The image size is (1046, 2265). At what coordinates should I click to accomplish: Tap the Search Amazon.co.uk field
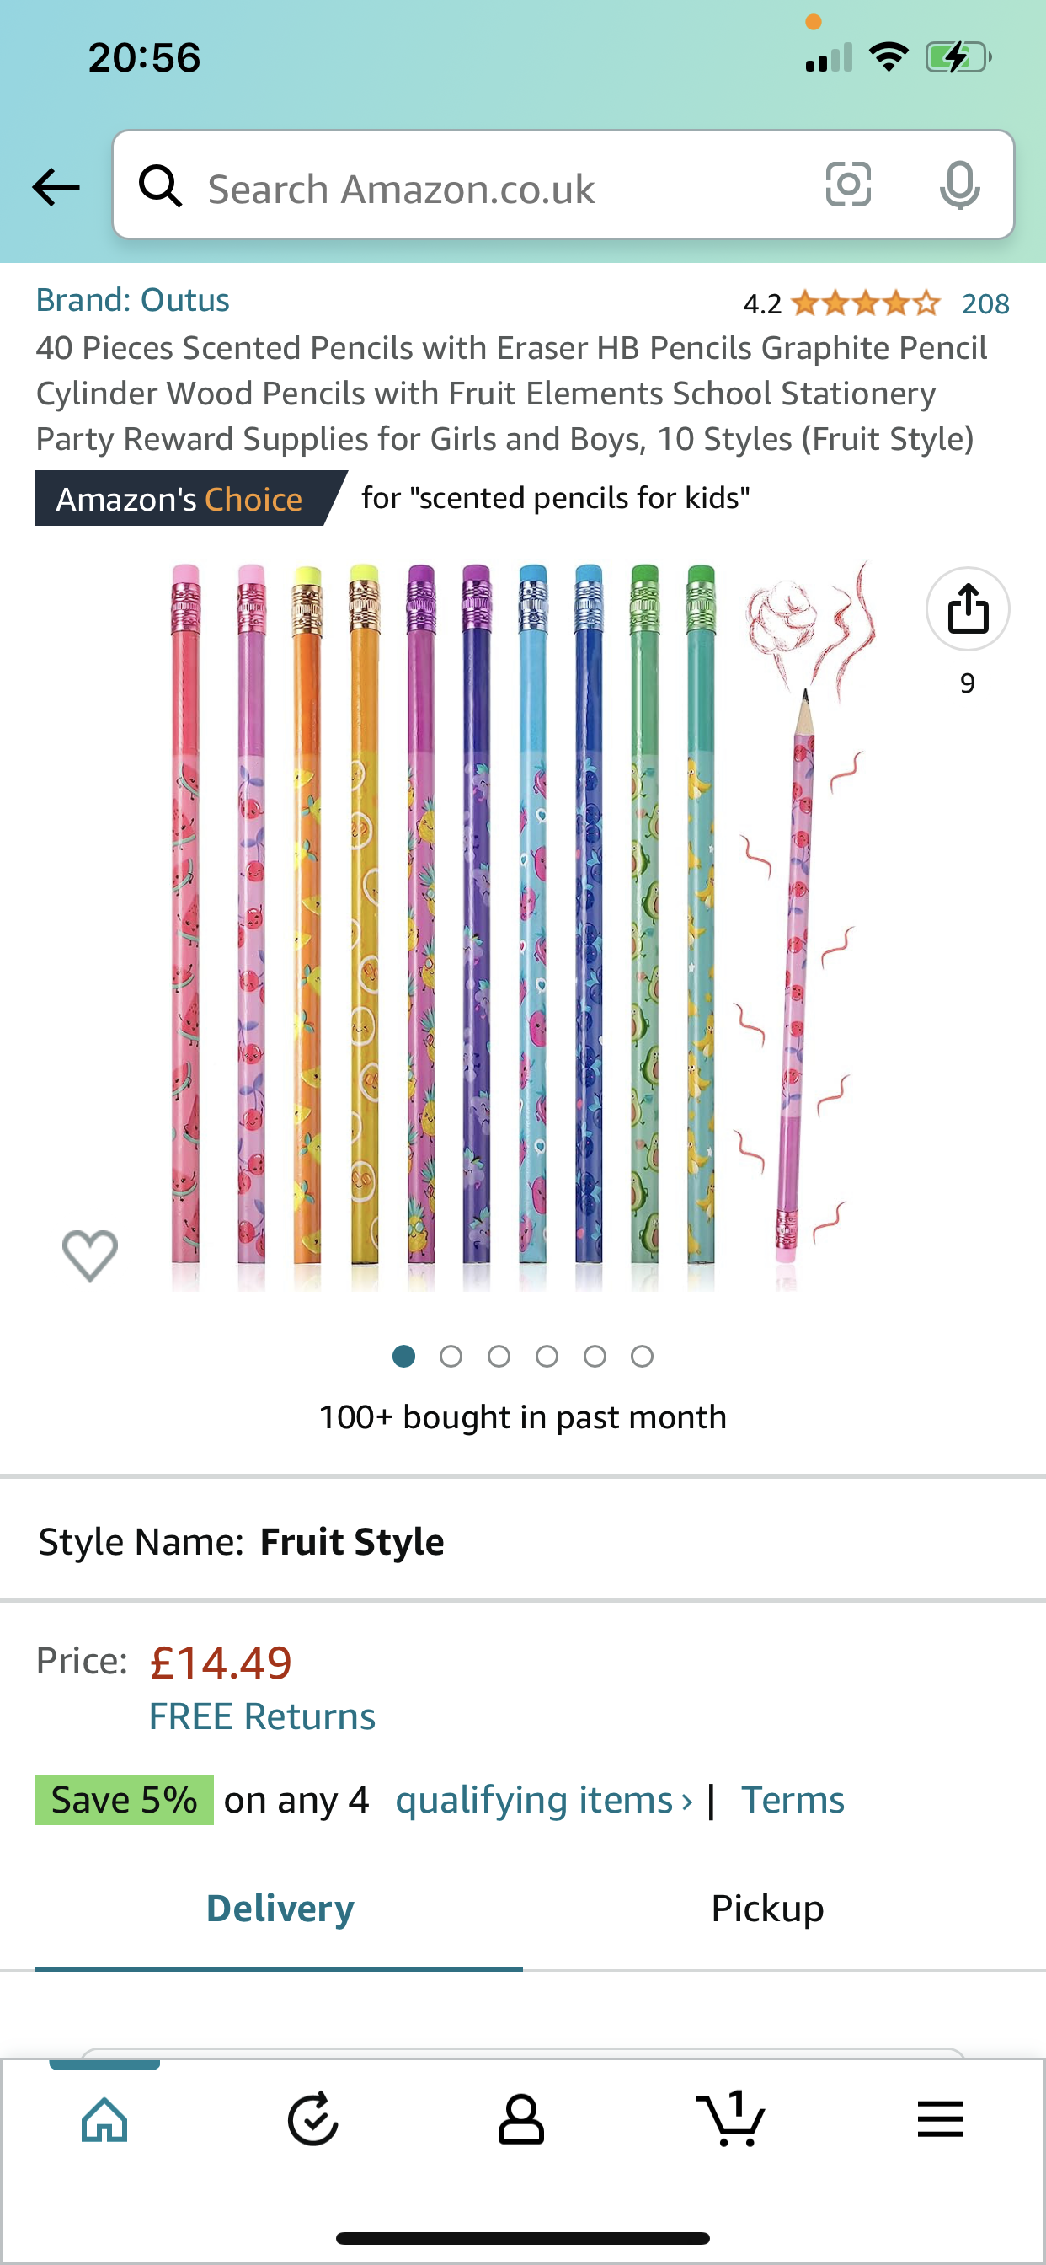[x=492, y=188]
